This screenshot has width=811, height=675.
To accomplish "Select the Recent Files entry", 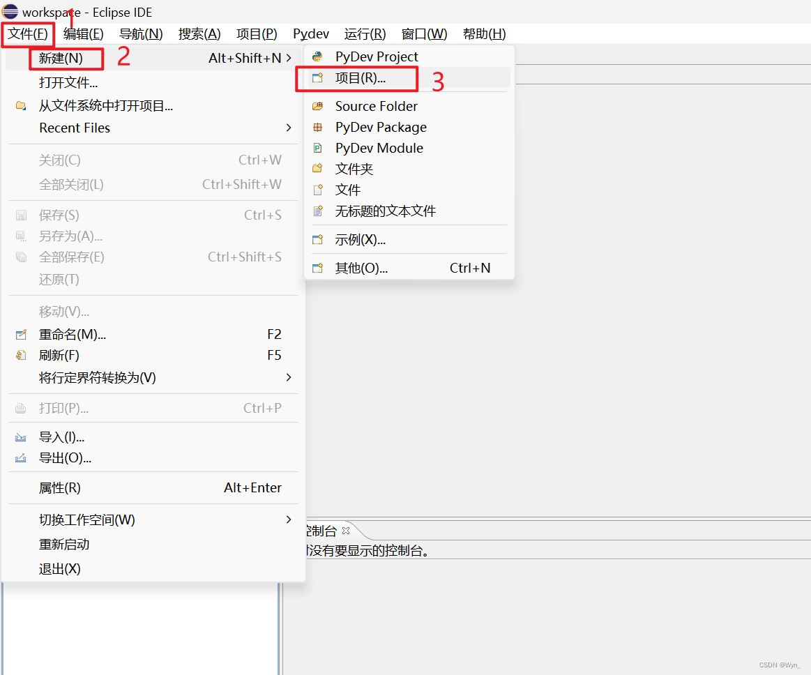I will pos(152,128).
